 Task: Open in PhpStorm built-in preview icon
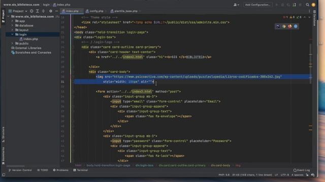coord(278,26)
